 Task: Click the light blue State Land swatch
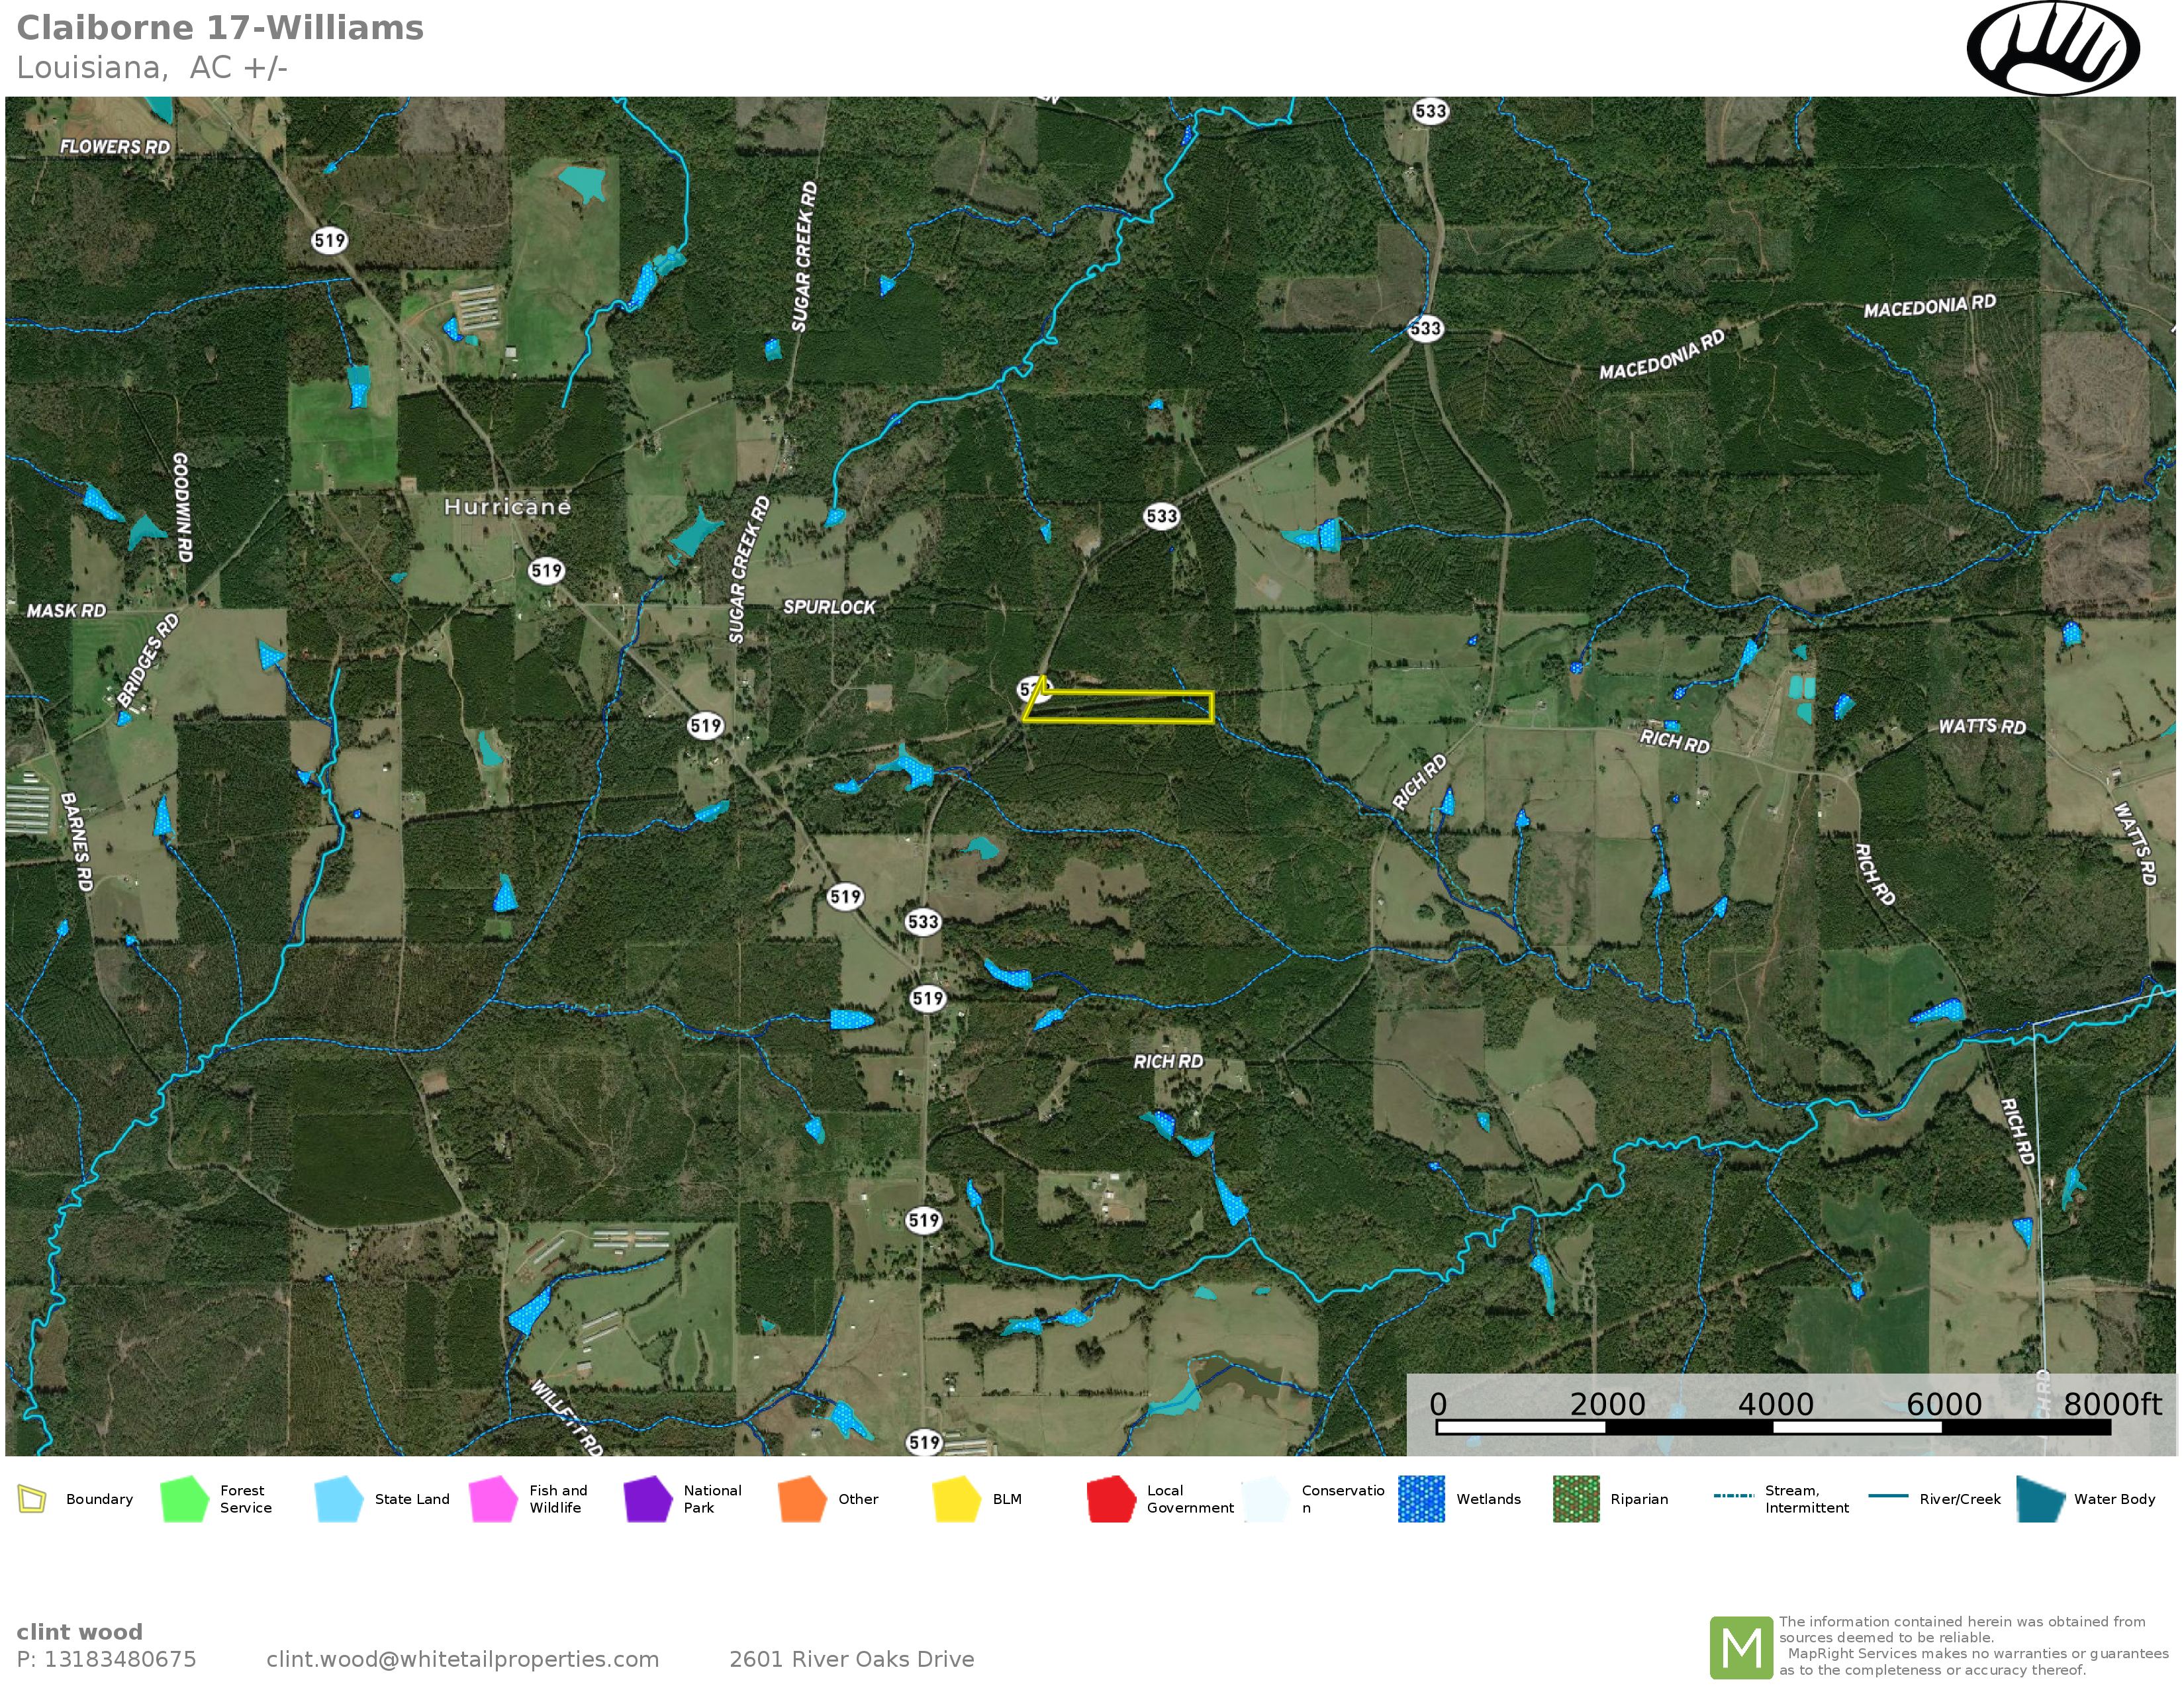coord(338,1499)
